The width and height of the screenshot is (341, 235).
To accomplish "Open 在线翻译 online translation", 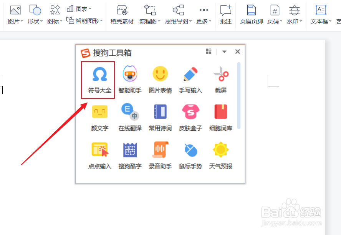I will coord(130,118).
